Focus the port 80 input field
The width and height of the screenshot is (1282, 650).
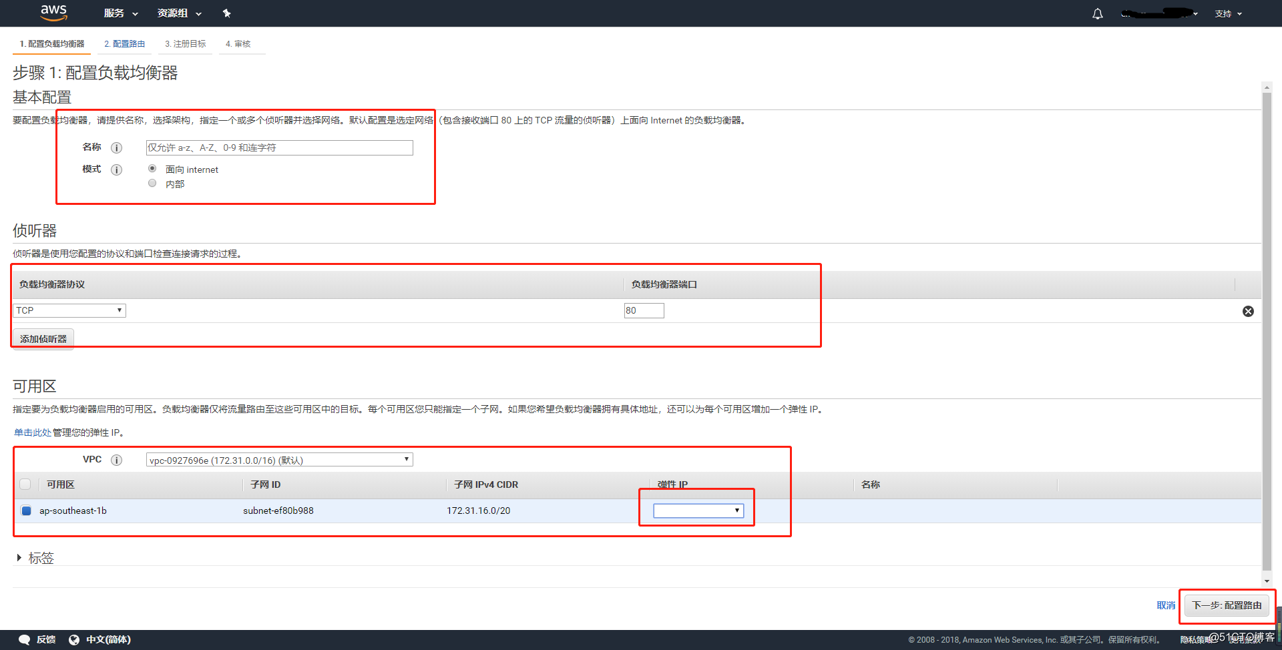pos(644,310)
